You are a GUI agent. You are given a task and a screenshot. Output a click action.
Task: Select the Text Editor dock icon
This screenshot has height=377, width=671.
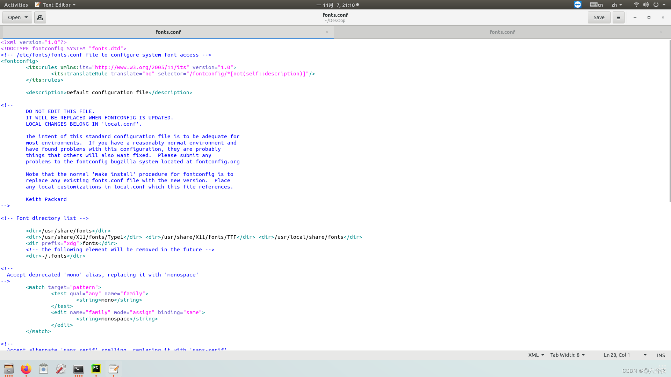(x=114, y=369)
